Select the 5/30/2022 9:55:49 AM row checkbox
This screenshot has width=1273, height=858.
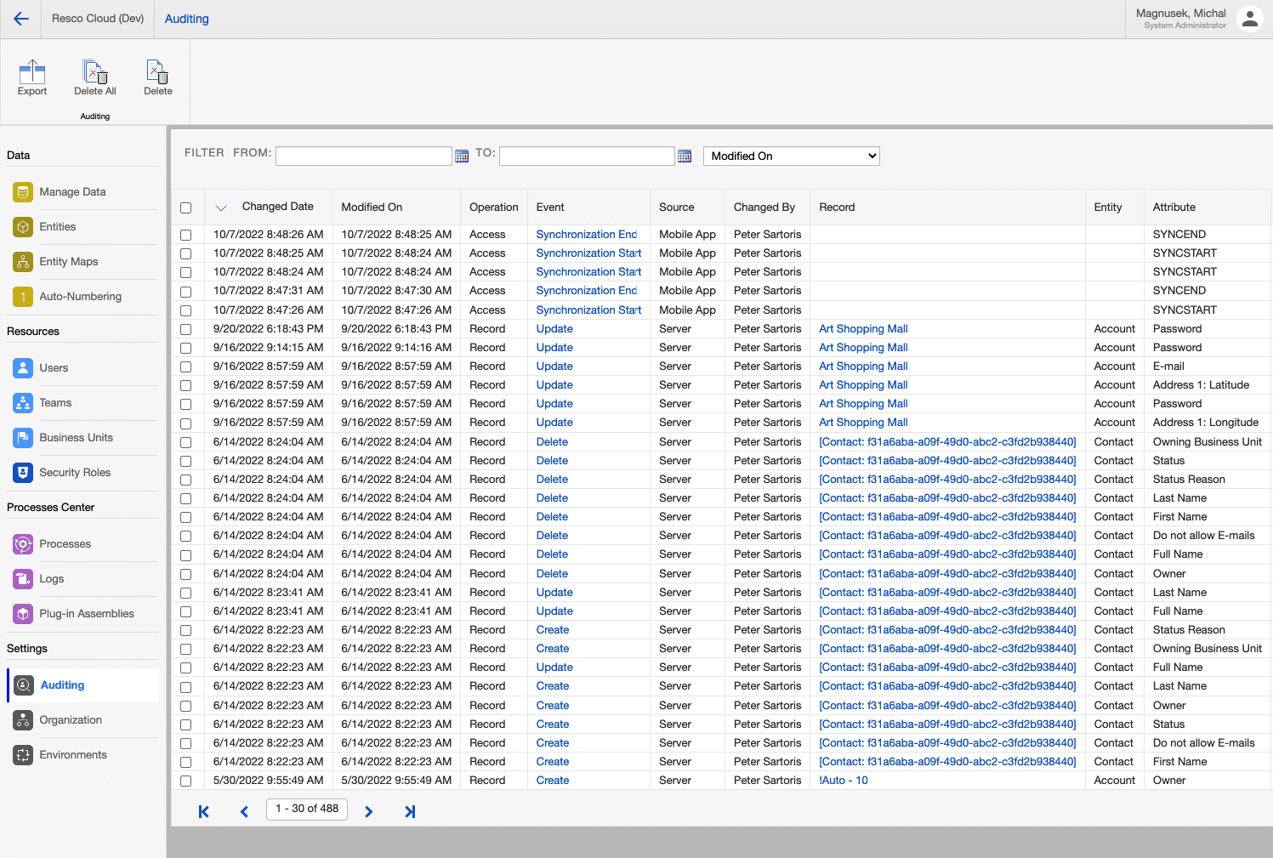pyautogui.click(x=186, y=781)
